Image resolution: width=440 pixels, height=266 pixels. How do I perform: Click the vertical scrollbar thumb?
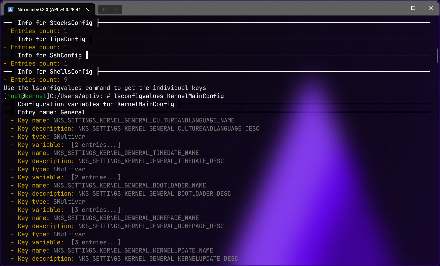click(x=437, y=55)
